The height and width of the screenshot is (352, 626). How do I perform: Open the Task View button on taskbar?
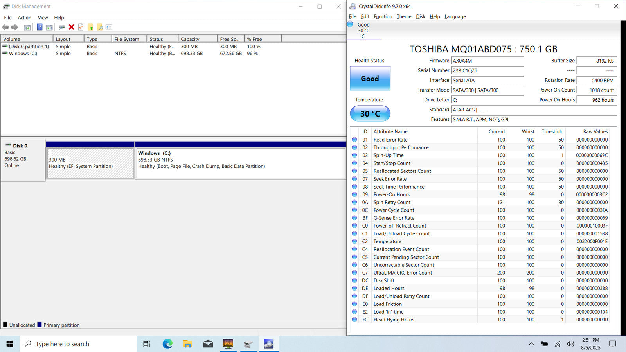(x=147, y=344)
